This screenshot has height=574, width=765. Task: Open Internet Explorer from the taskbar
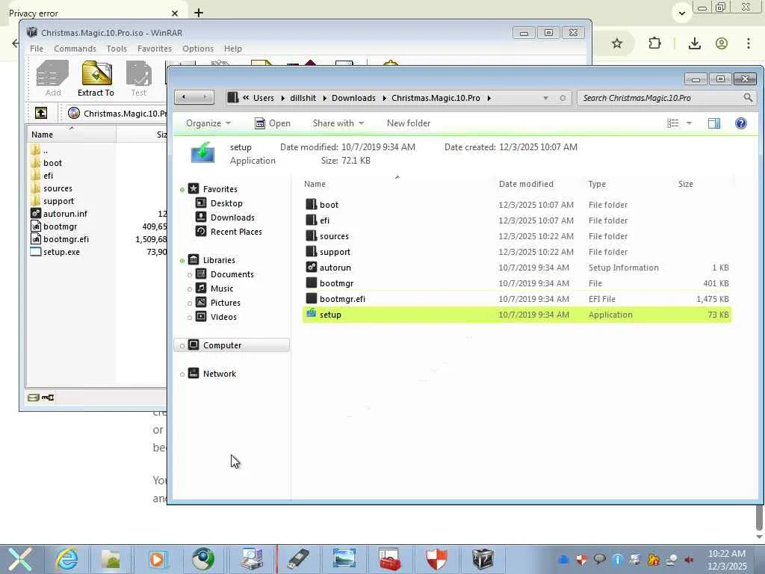[66, 559]
